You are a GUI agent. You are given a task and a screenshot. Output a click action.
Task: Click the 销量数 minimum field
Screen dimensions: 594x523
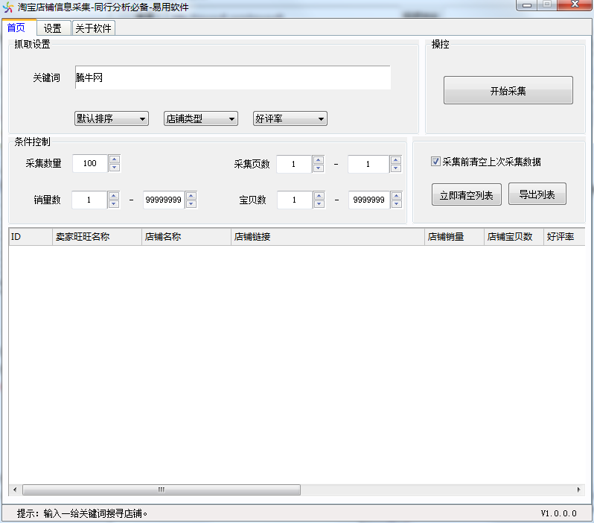coord(89,200)
